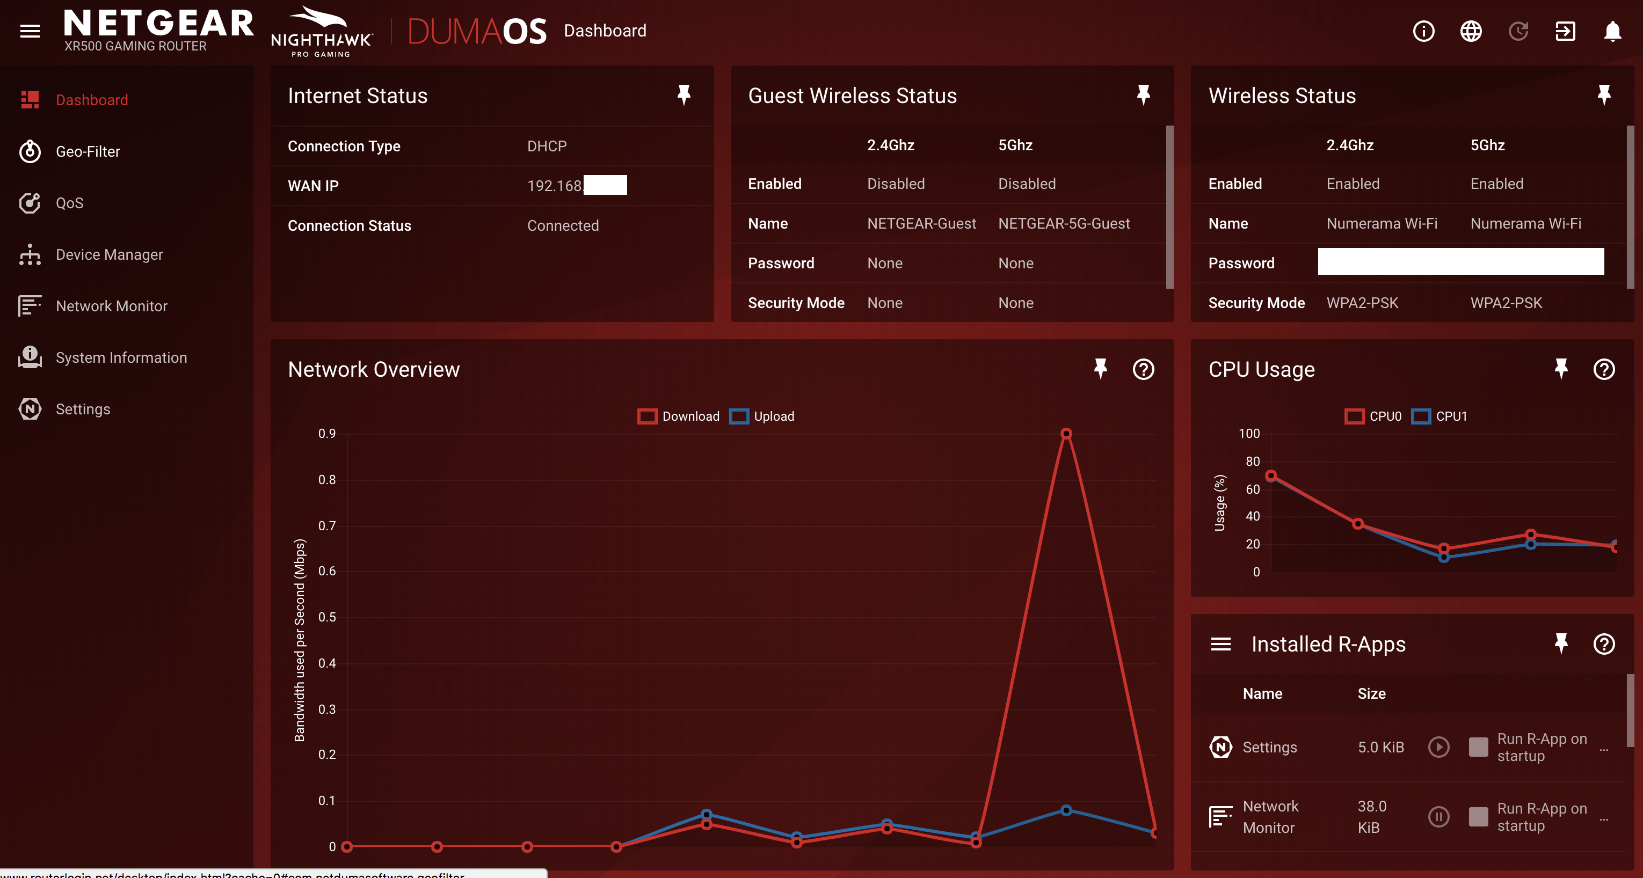Image resolution: width=1643 pixels, height=878 pixels.
Task: Toggle CPU0 series in CPU Usage legend
Action: click(1372, 416)
